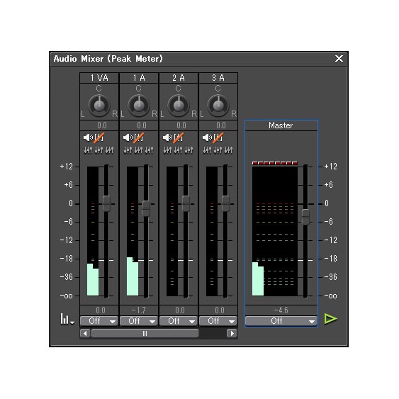Open the Master Off mode dropdown
This screenshot has width=399, height=399.
281,321
